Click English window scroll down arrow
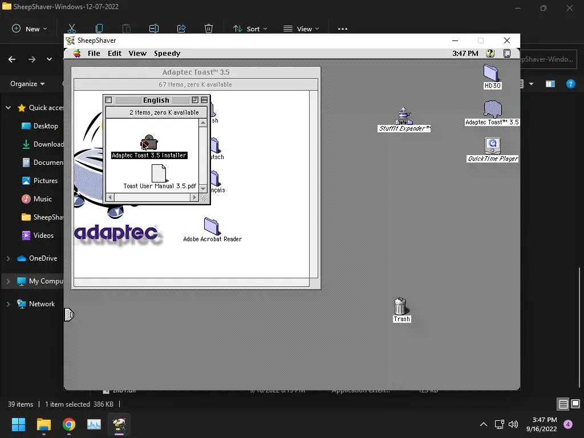This screenshot has width=584, height=438. pyautogui.click(x=203, y=189)
